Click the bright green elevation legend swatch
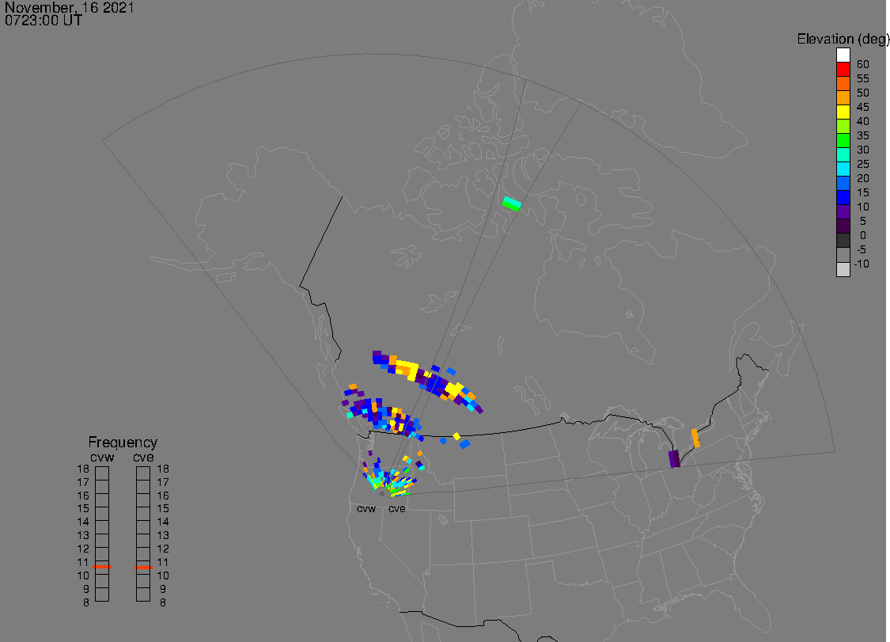Image resolution: width=890 pixels, height=642 pixels. tap(843, 140)
